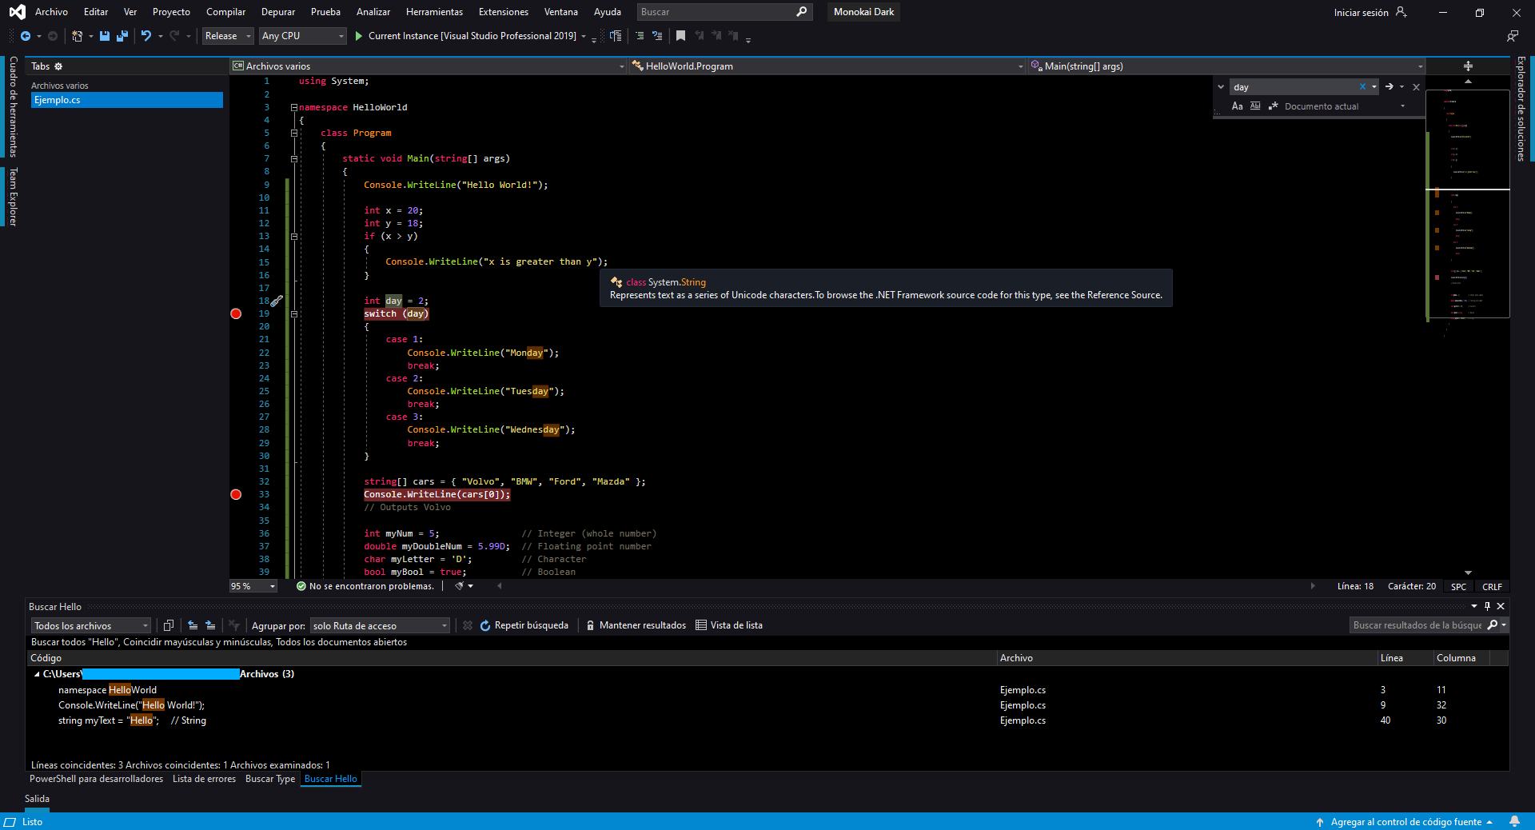Toggle auto-hide pin on Buscar Hello panel
The height and width of the screenshot is (830, 1535).
coord(1487,607)
